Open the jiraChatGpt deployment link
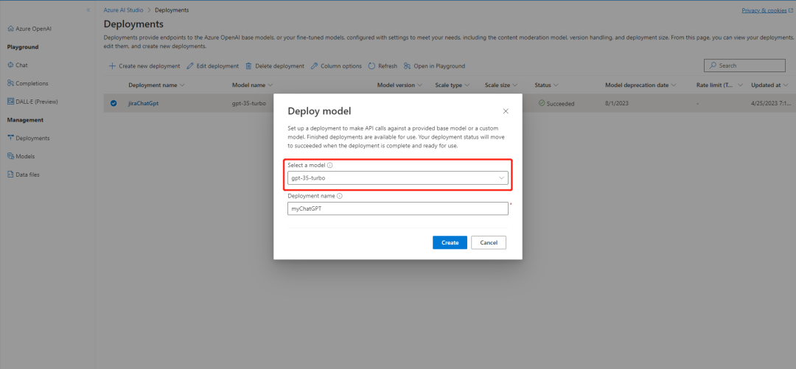 tap(144, 104)
